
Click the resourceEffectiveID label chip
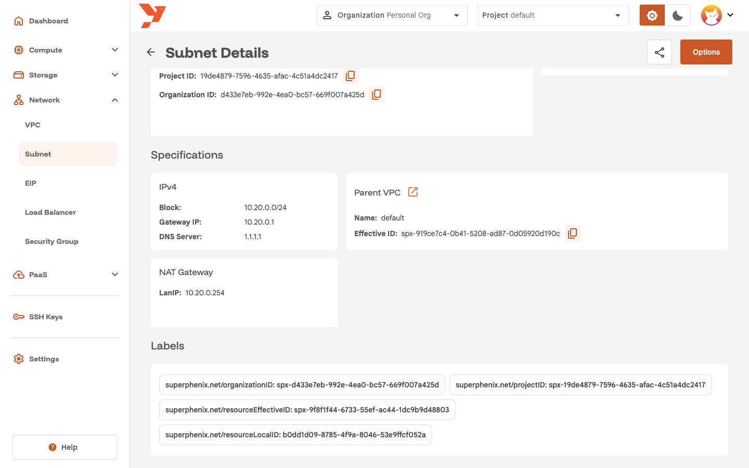(x=307, y=410)
